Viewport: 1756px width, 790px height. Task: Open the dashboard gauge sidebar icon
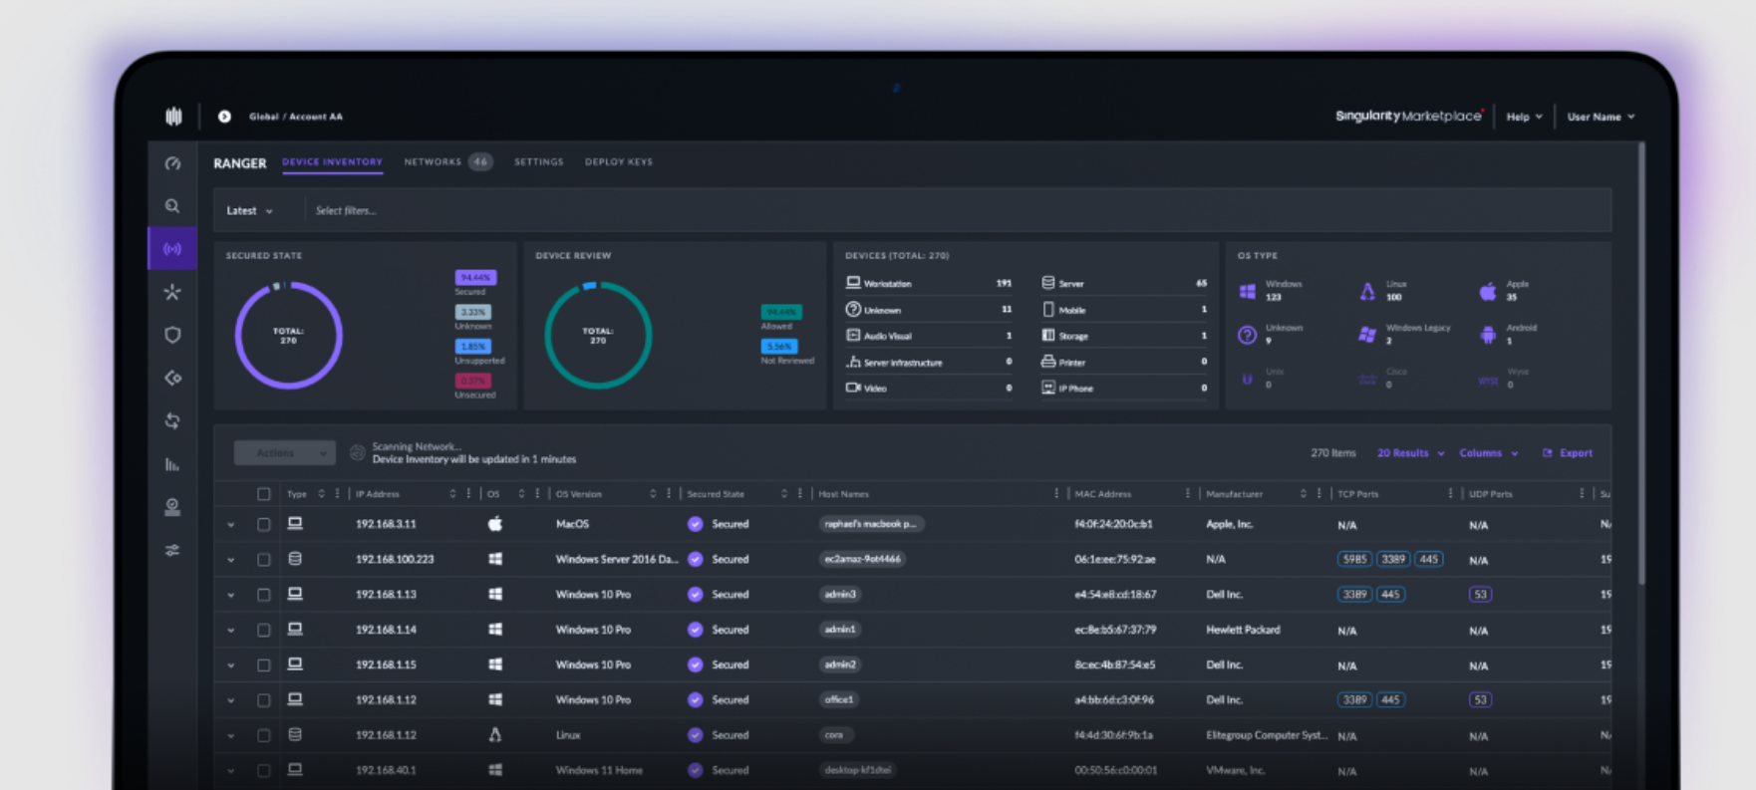[x=172, y=163]
